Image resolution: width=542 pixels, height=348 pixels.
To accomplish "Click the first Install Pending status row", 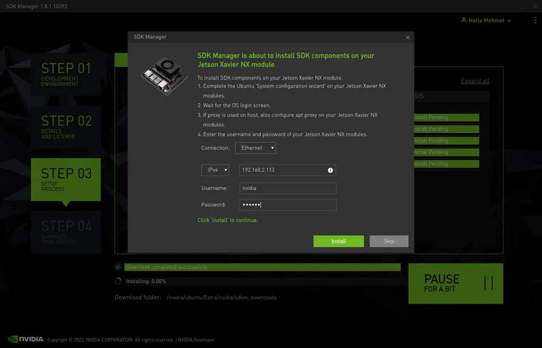I will click(x=447, y=117).
